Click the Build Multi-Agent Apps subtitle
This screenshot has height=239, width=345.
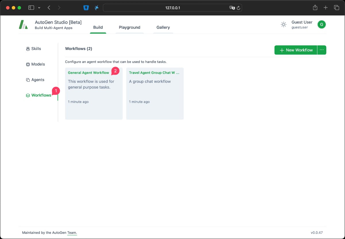[53, 28]
